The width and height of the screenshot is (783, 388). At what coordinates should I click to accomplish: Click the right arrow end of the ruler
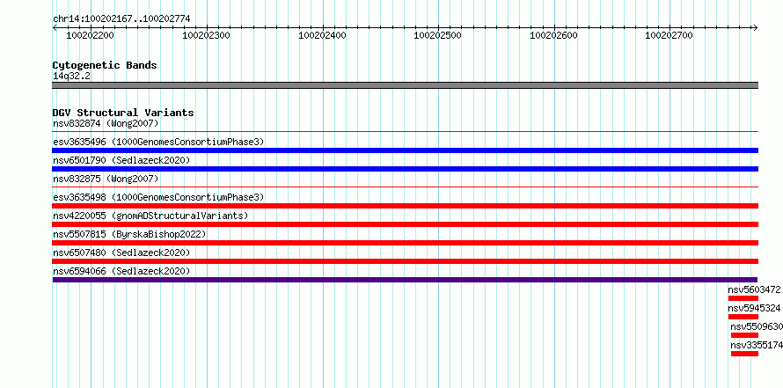[755, 27]
